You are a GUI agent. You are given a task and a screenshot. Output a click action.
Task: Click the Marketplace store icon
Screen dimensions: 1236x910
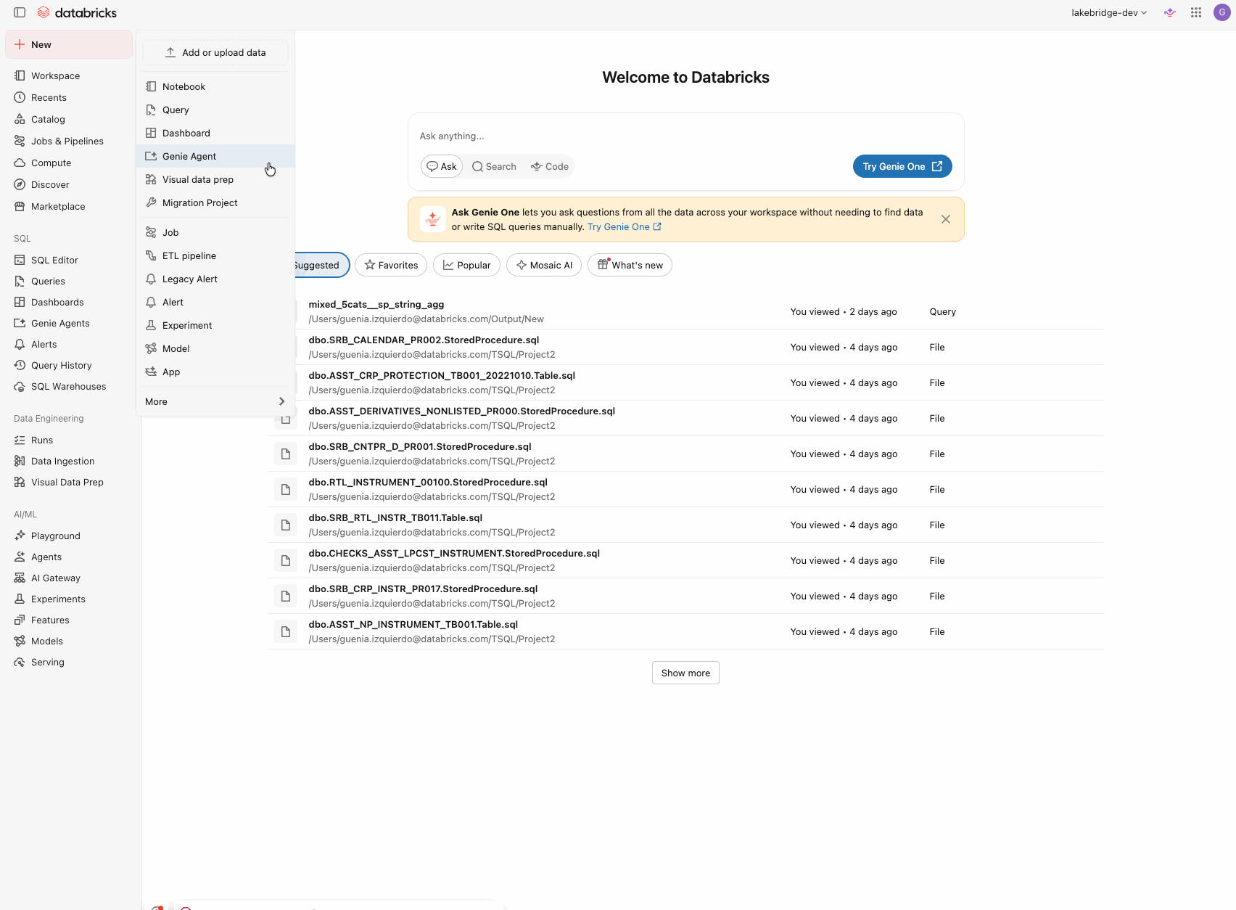pyautogui.click(x=20, y=206)
